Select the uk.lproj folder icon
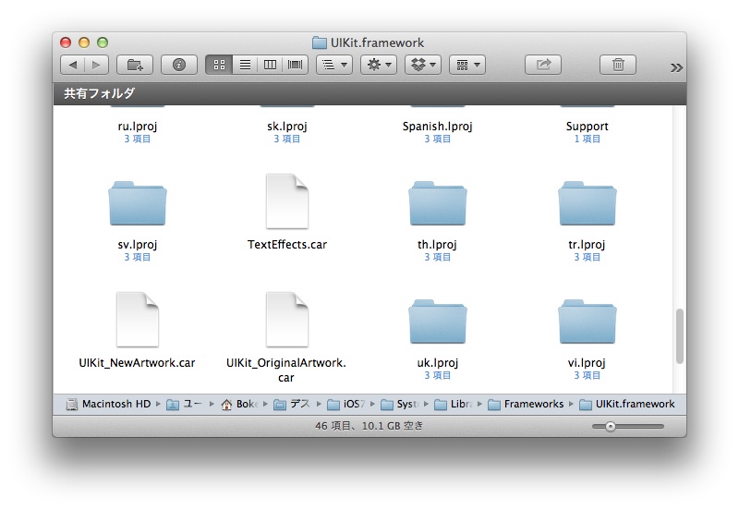 [437, 322]
